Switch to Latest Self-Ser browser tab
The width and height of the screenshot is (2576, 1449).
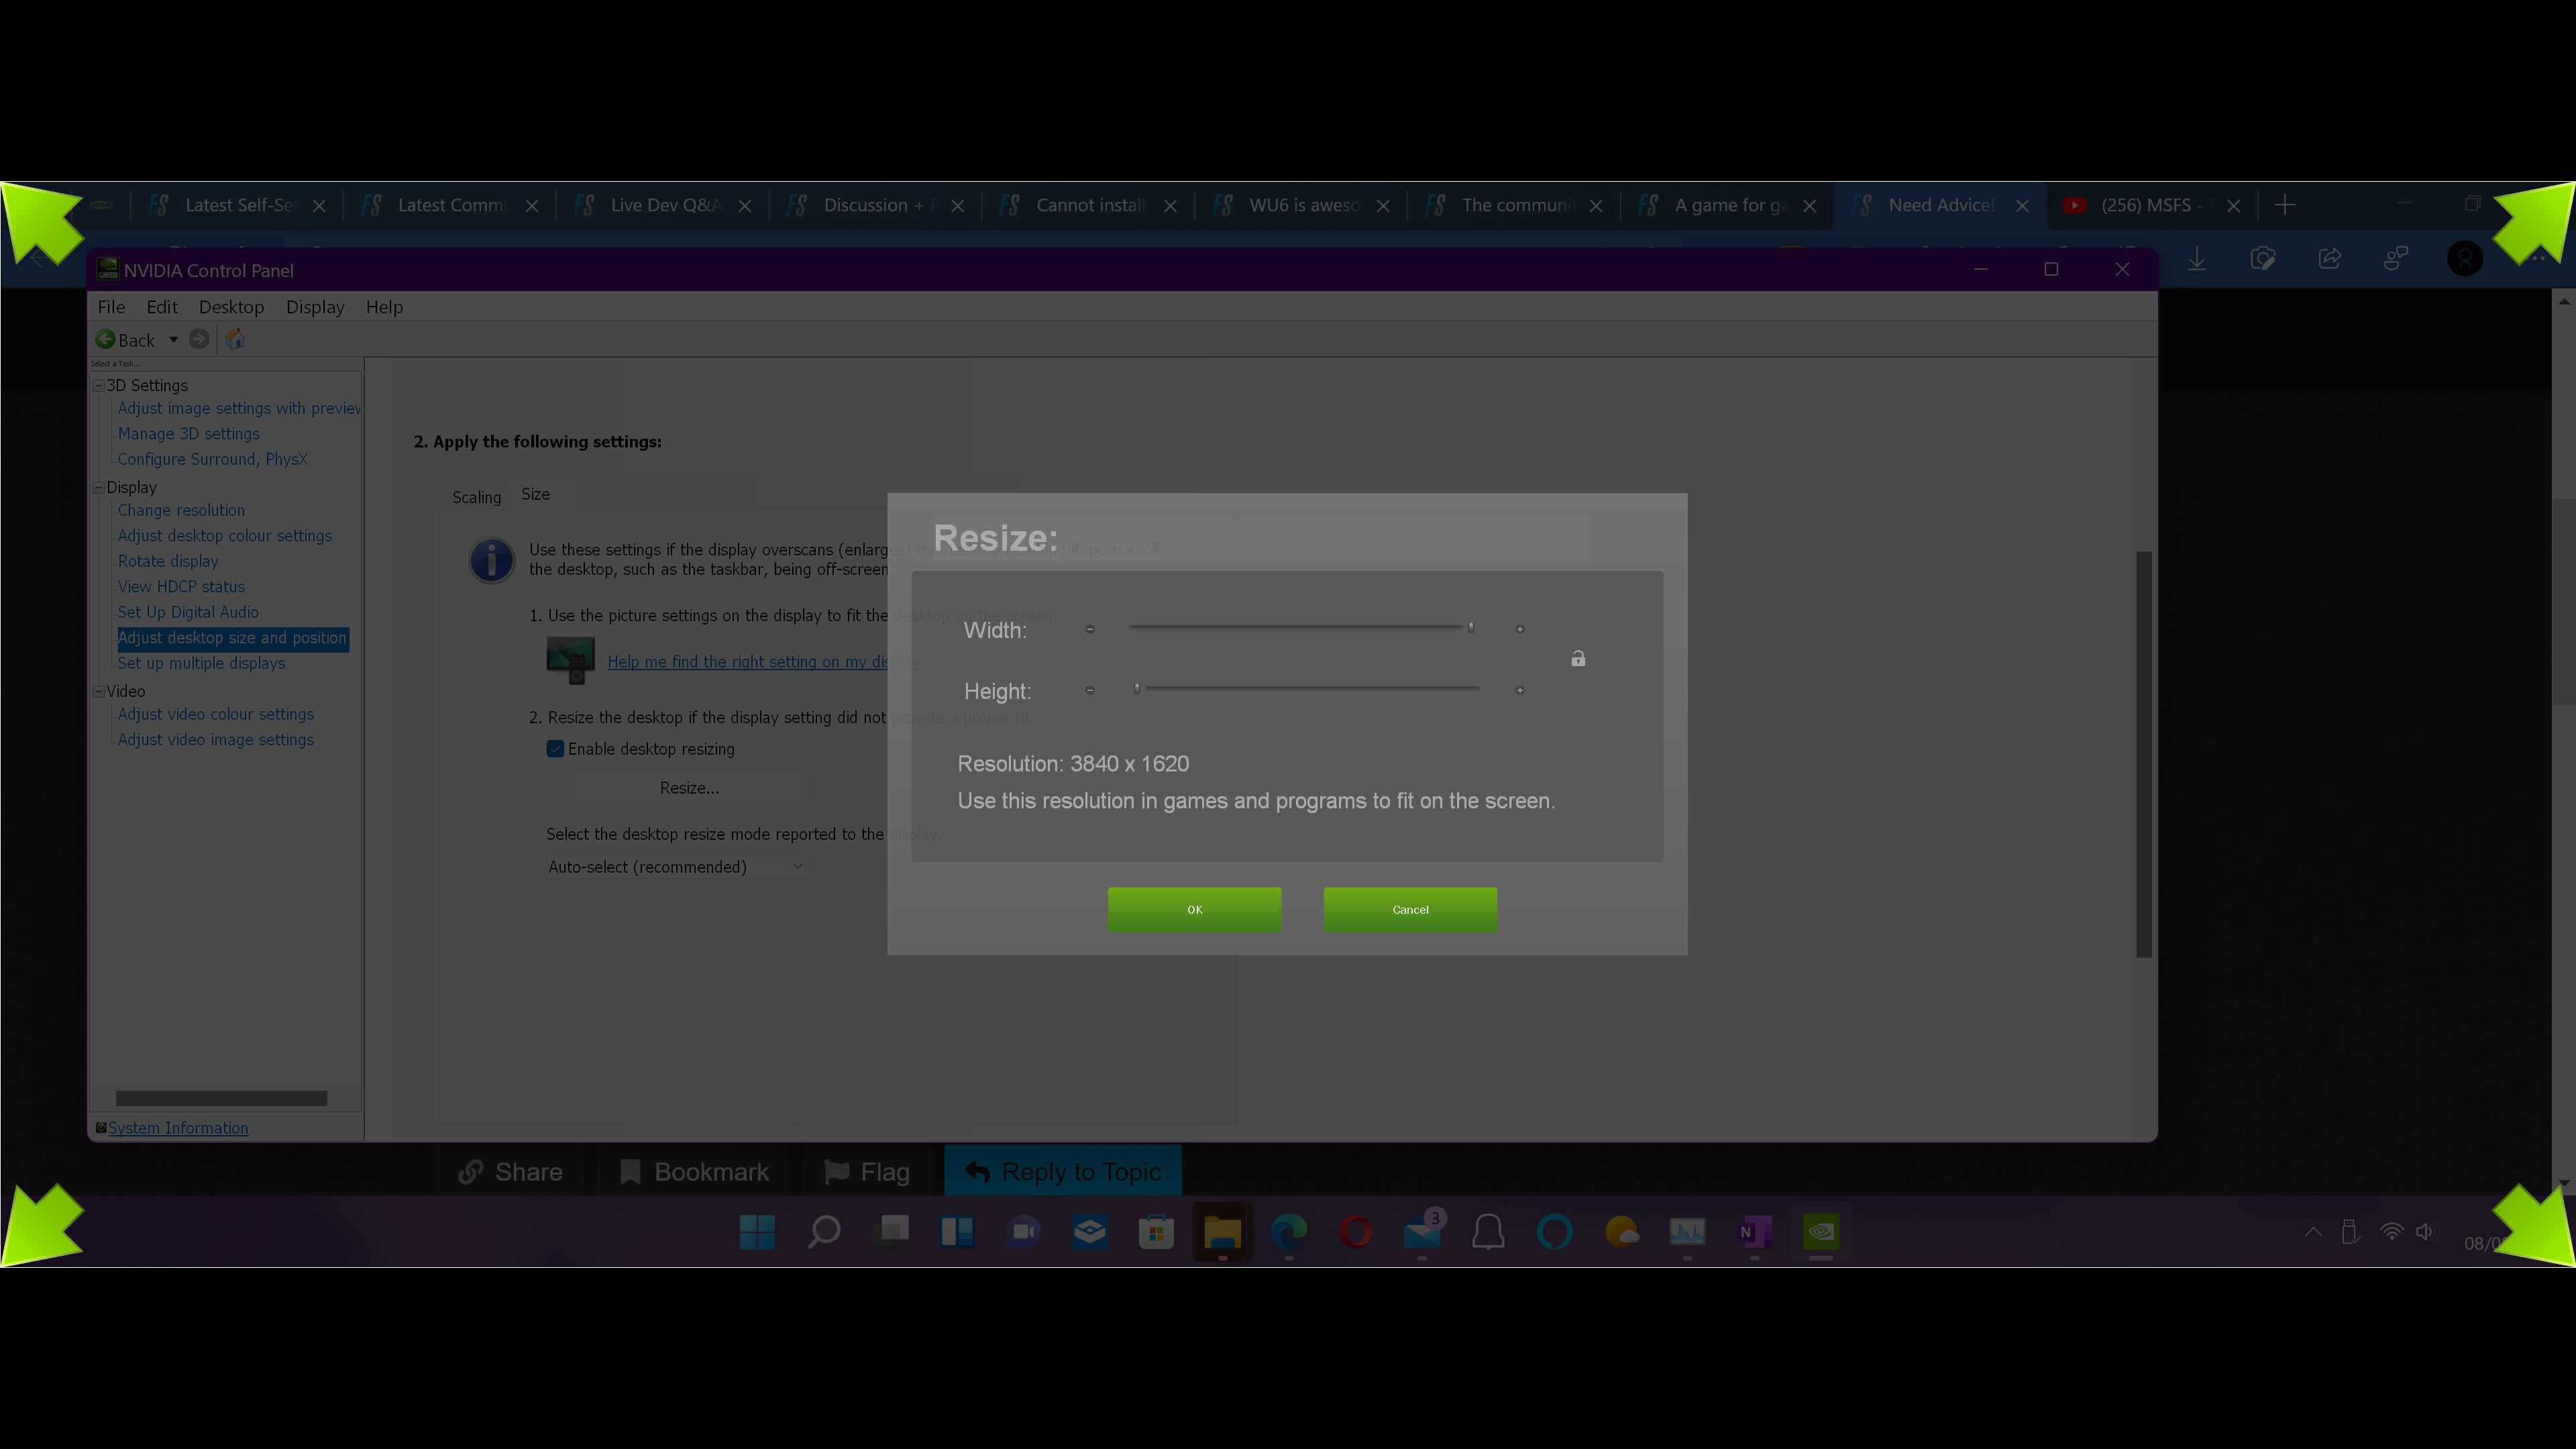pyautogui.click(x=237, y=205)
